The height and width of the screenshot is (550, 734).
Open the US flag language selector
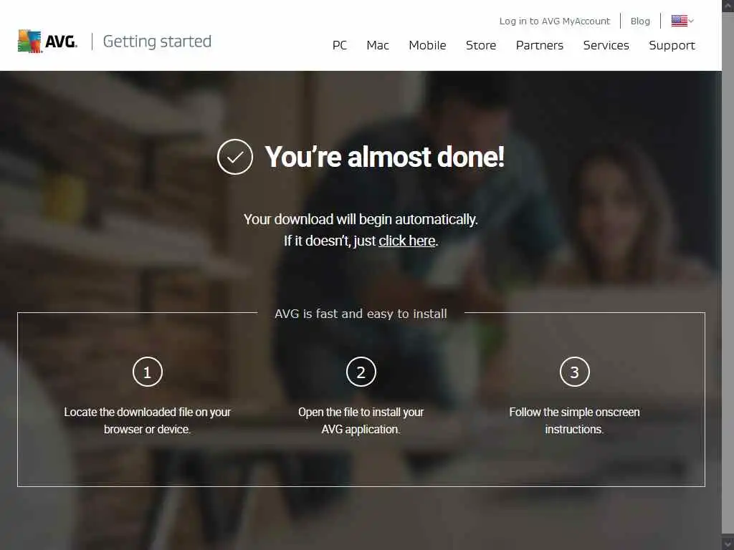[x=682, y=21]
